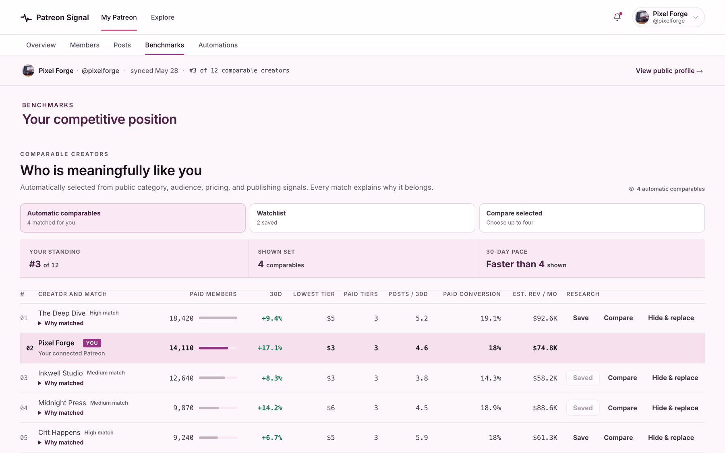The width and height of the screenshot is (725, 453).
Task: Toggle Saved for Inkwell Studio
Action: (583, 378)
